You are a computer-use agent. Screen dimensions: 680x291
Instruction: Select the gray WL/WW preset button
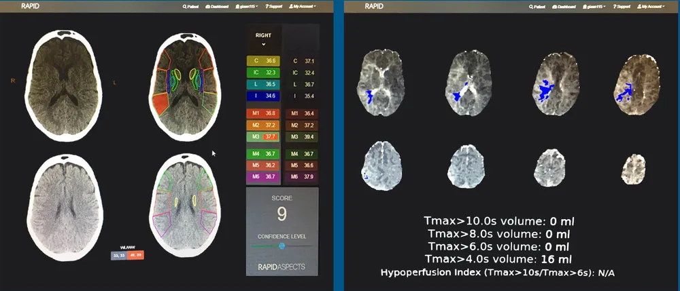click(120, 255)
